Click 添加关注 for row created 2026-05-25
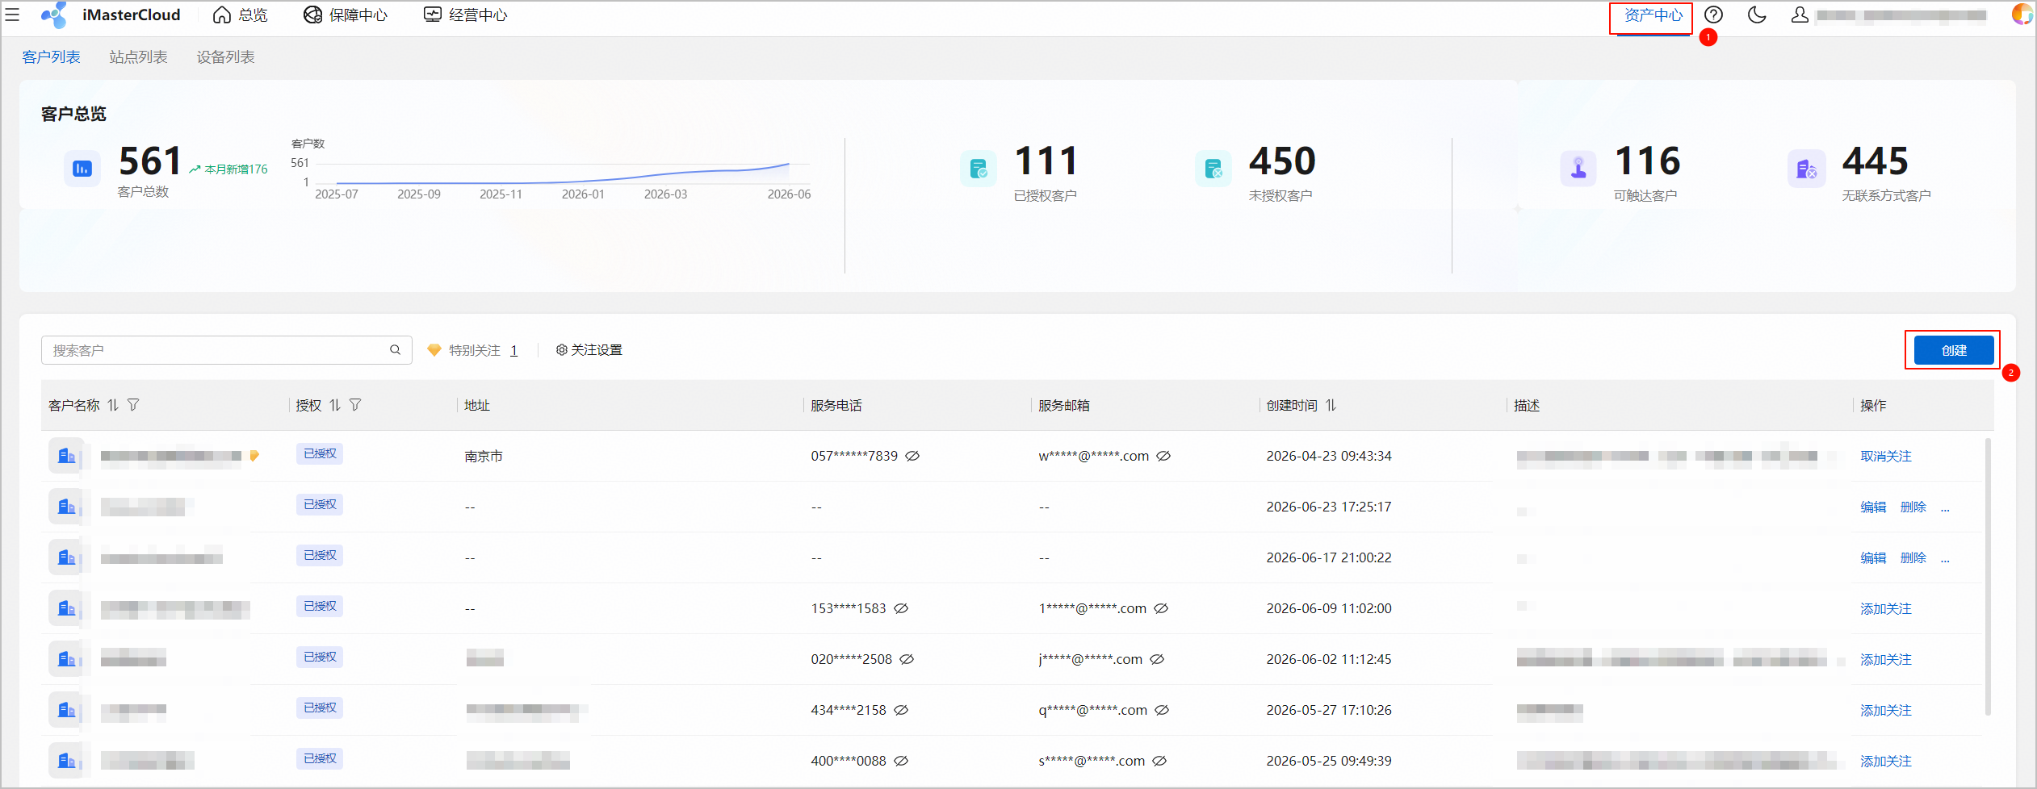The image size is (2037, 789). click(1886, 761)
